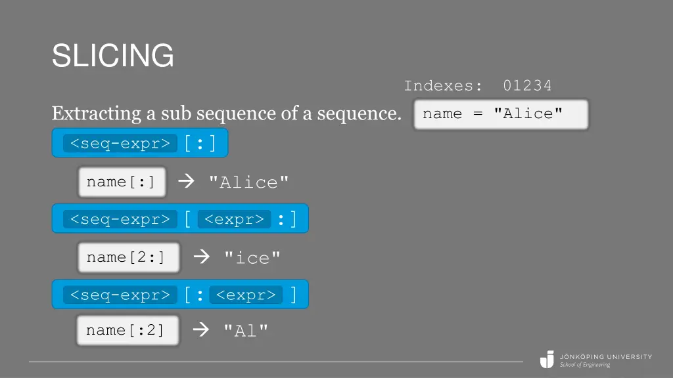
Task: Click <seq-expr> chip in the [:<expr>] bar
Action: point(120,295)
